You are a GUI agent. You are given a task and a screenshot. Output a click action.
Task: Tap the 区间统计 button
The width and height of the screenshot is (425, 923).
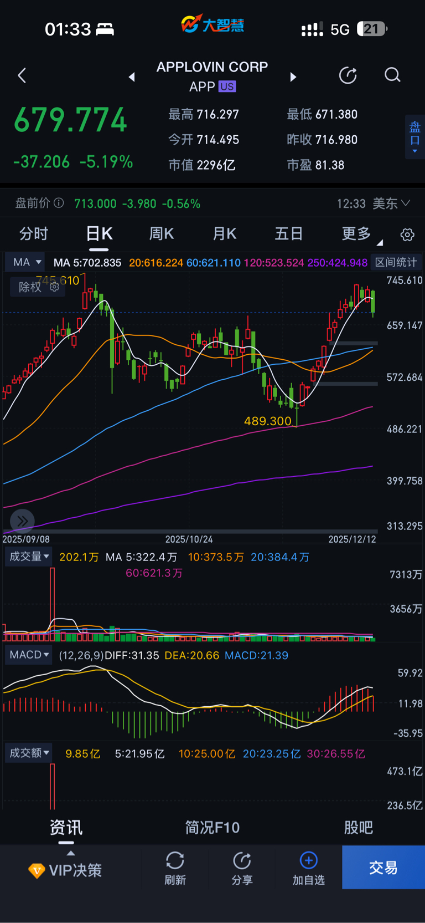pyautogui.click(x=396, y=262)
